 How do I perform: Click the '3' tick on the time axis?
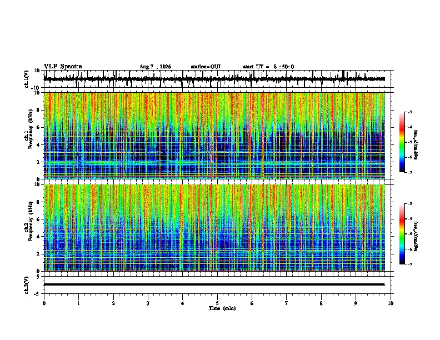(x=148, y=303)
